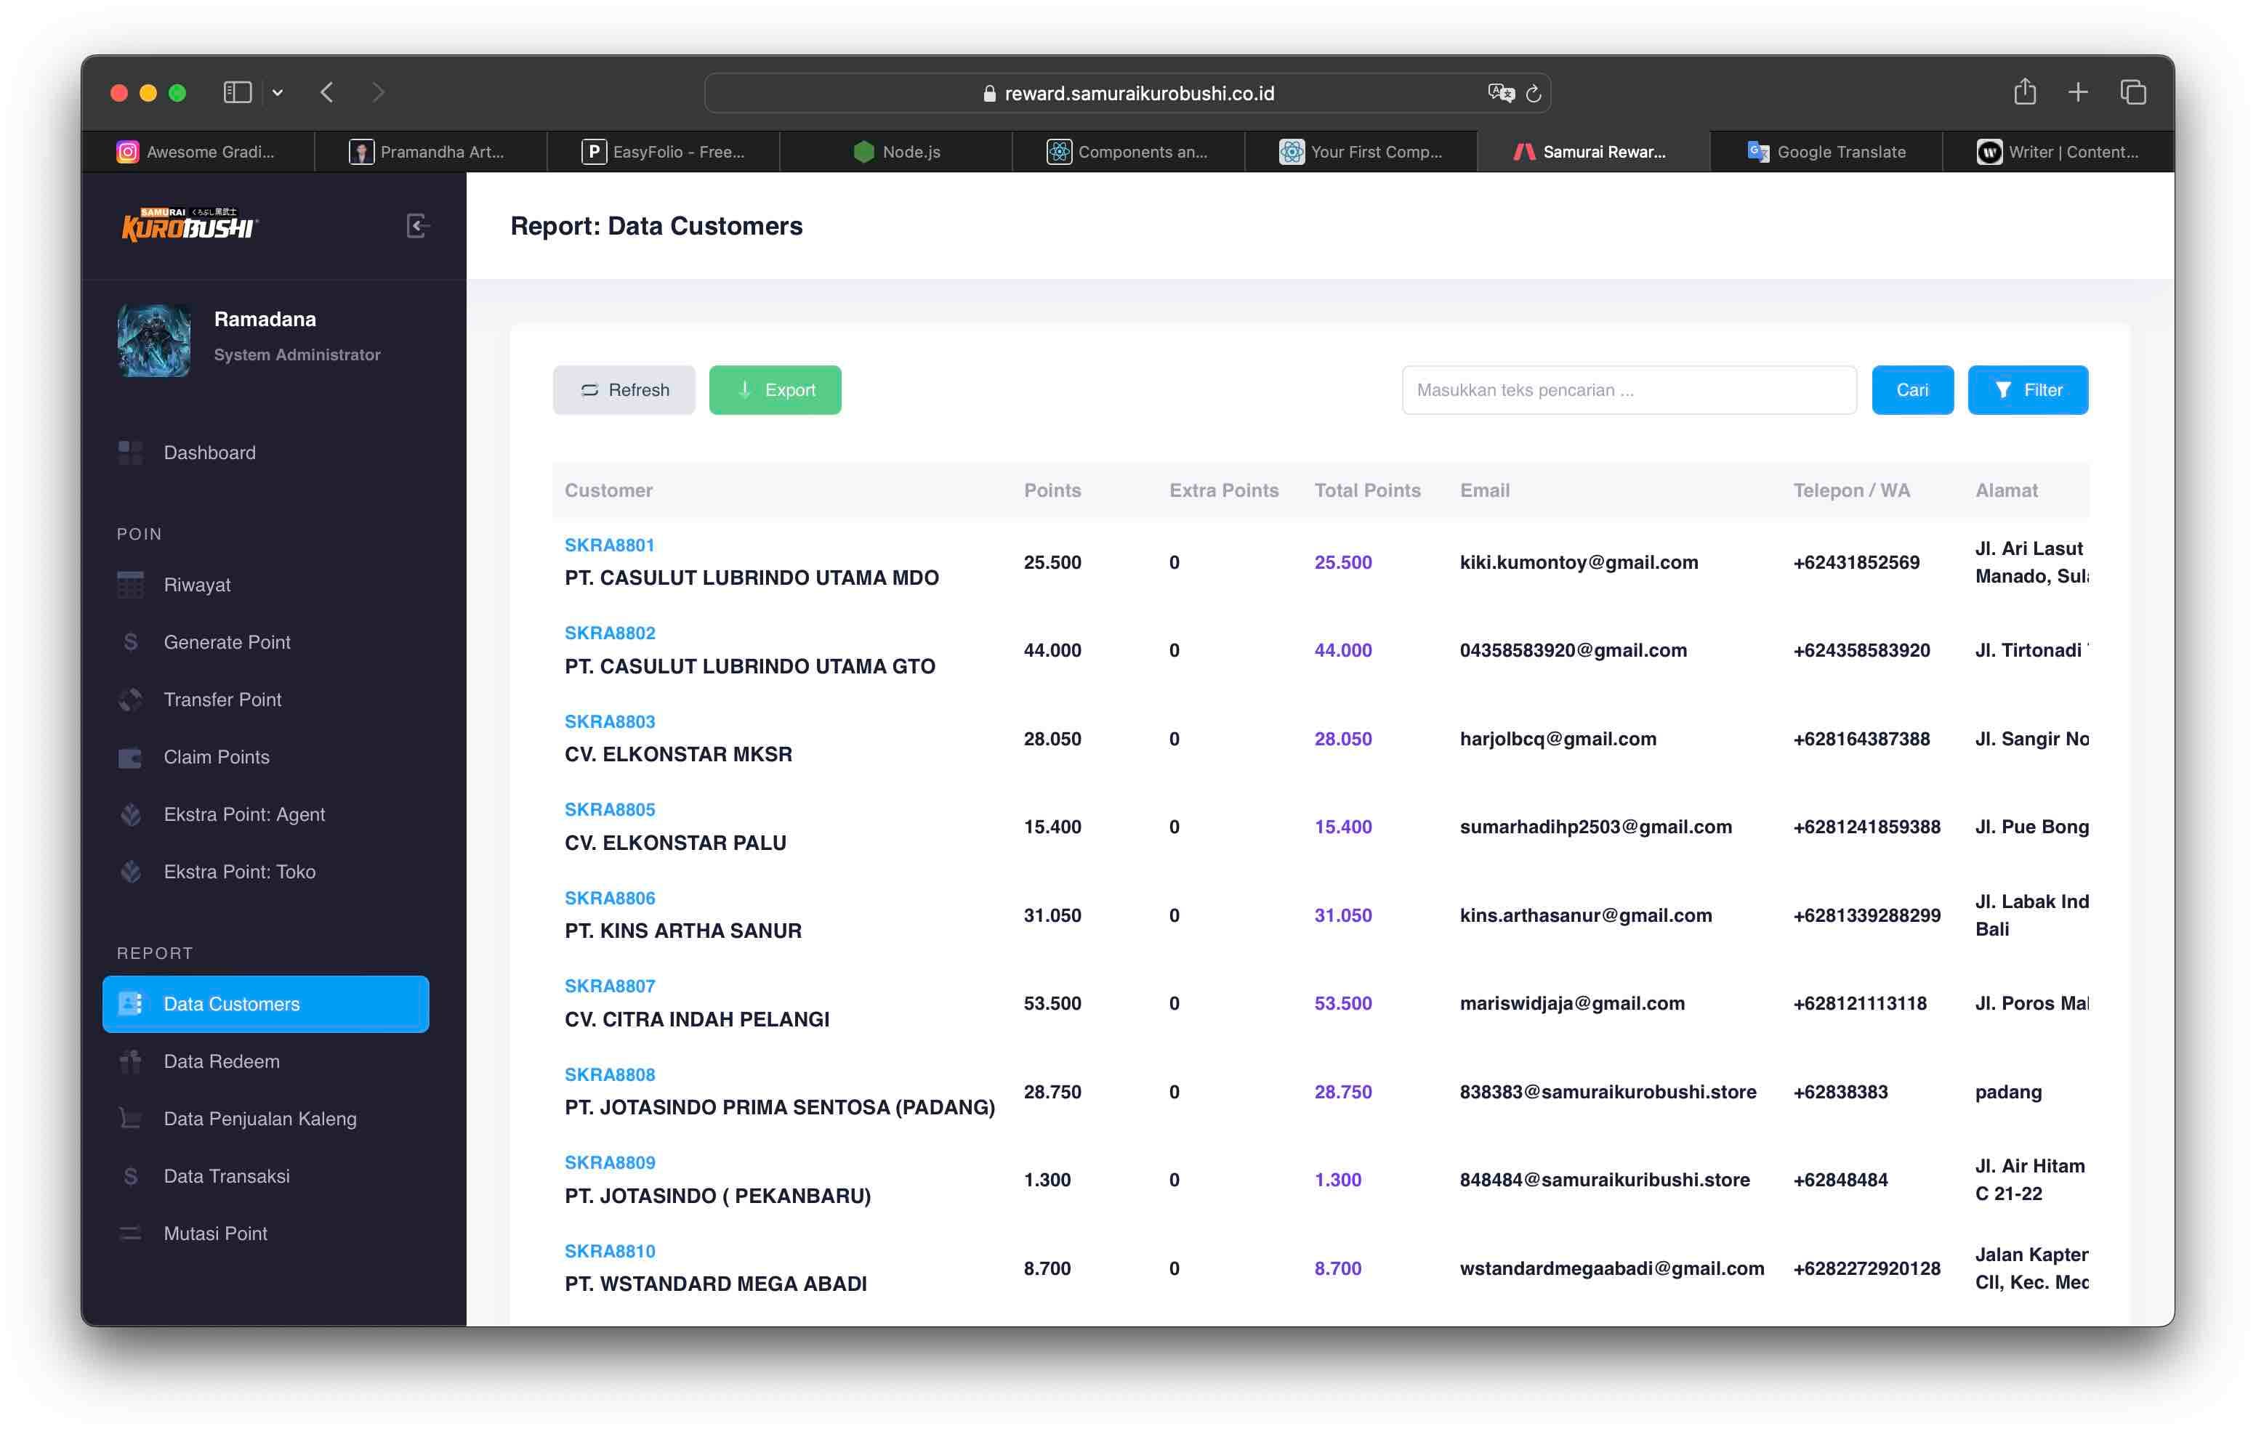
Task: Click the Claim Points wallet icon
Action: pos(130,757)
